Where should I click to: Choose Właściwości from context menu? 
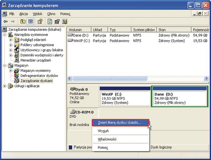click(x=121, y=139)
